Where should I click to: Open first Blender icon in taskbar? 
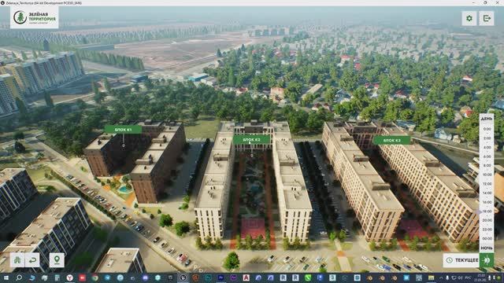point(370,277)
